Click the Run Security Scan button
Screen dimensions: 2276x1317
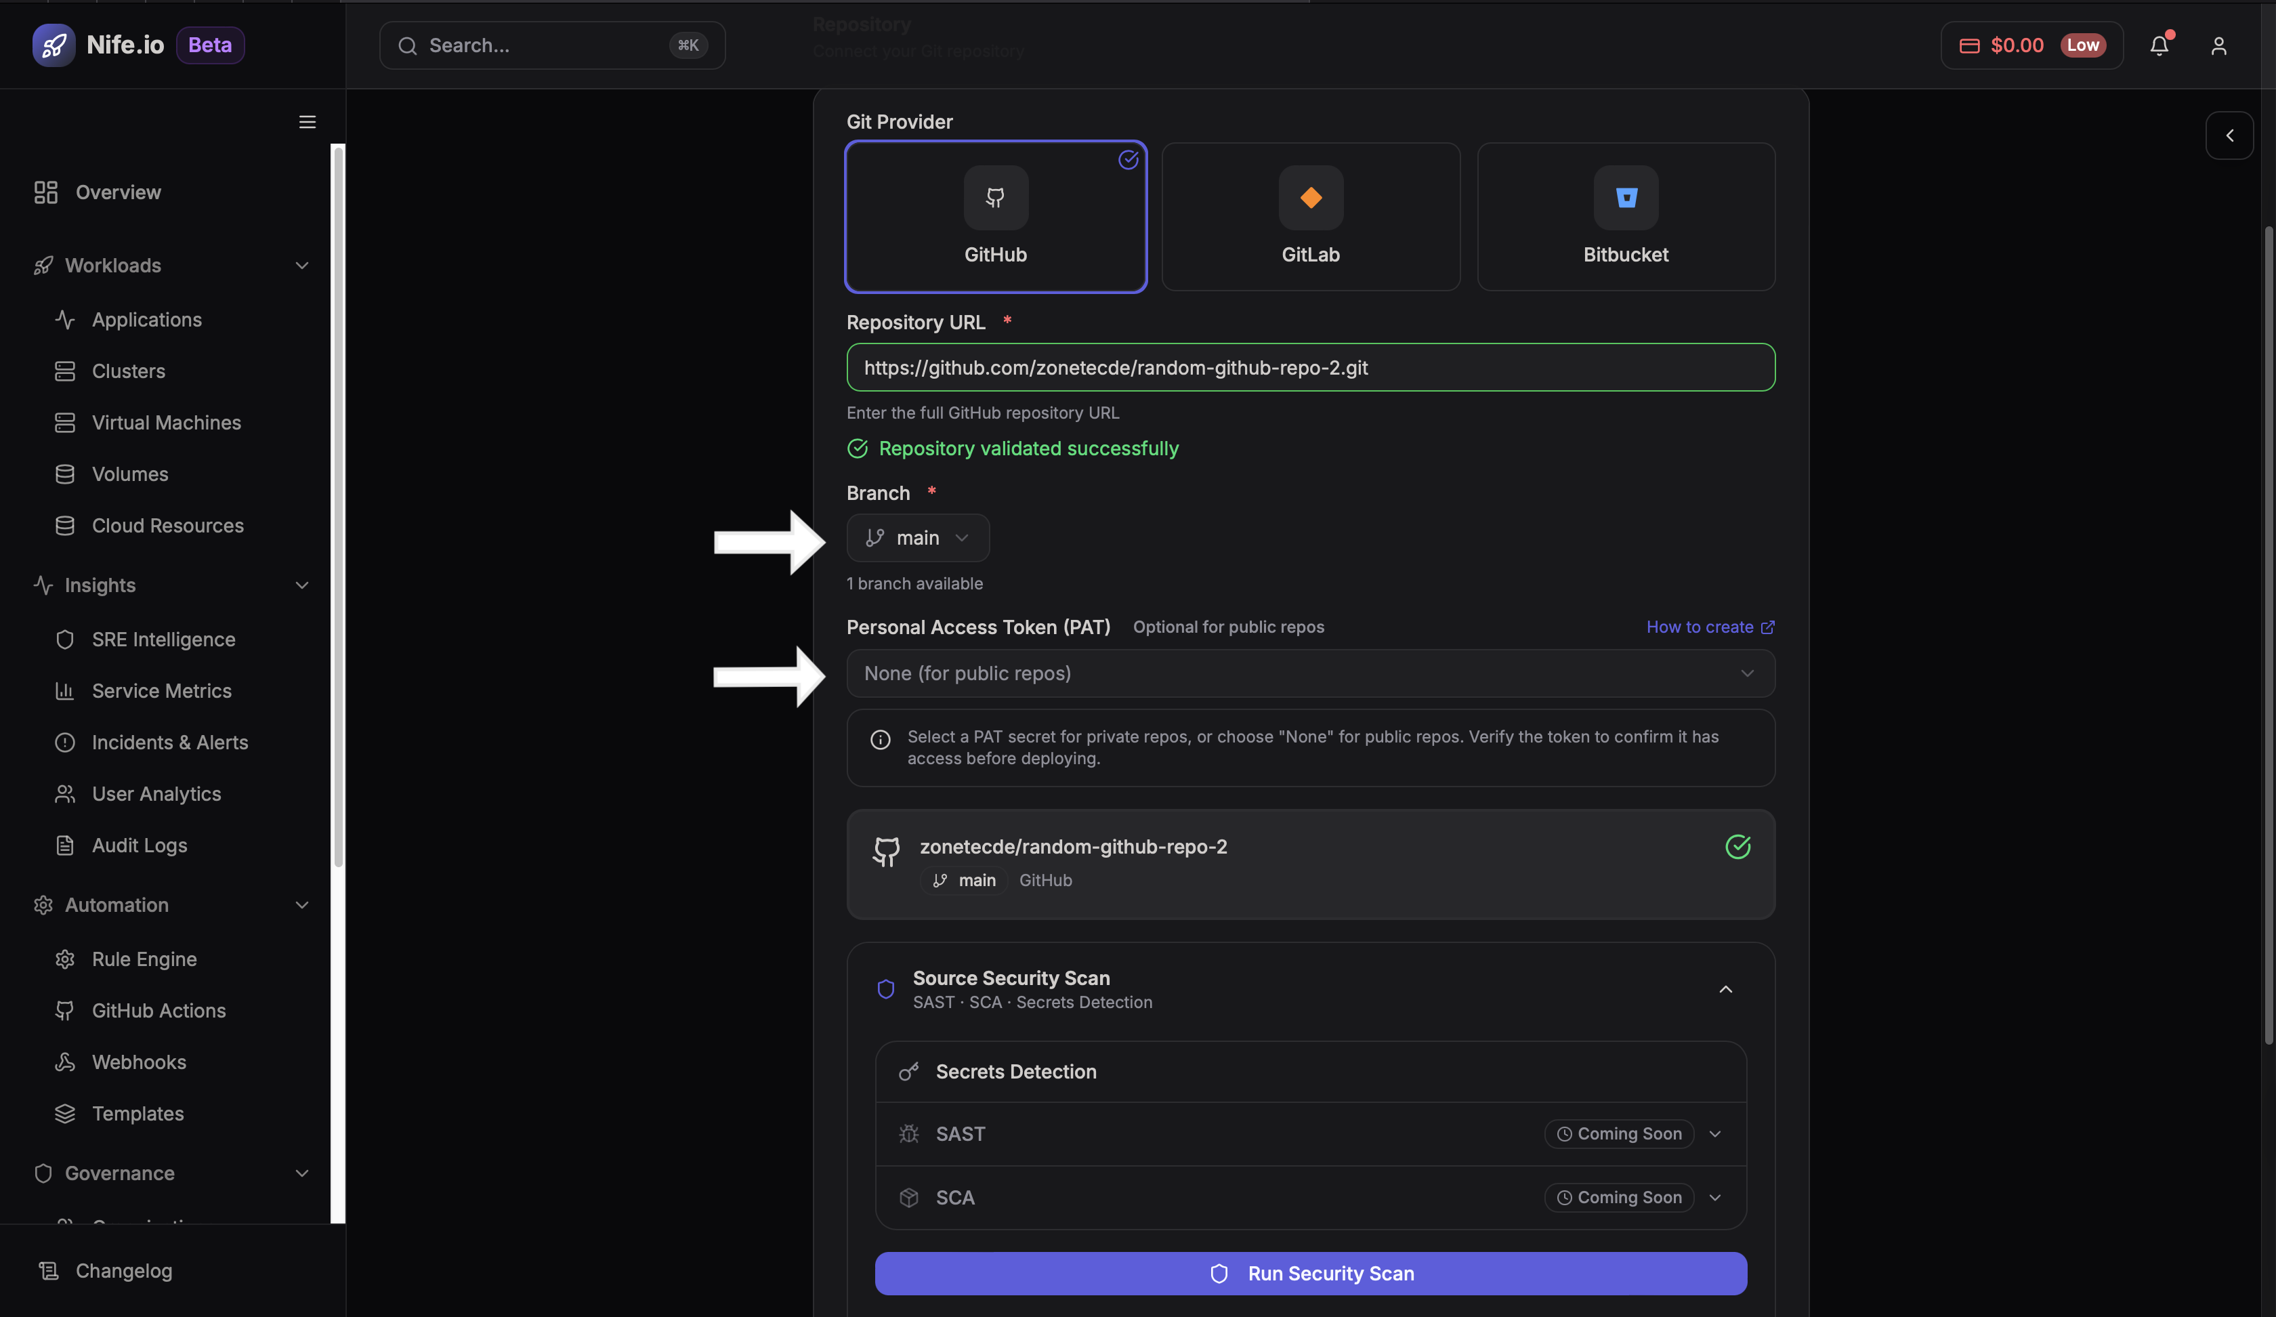(x=1309, y=1274)
